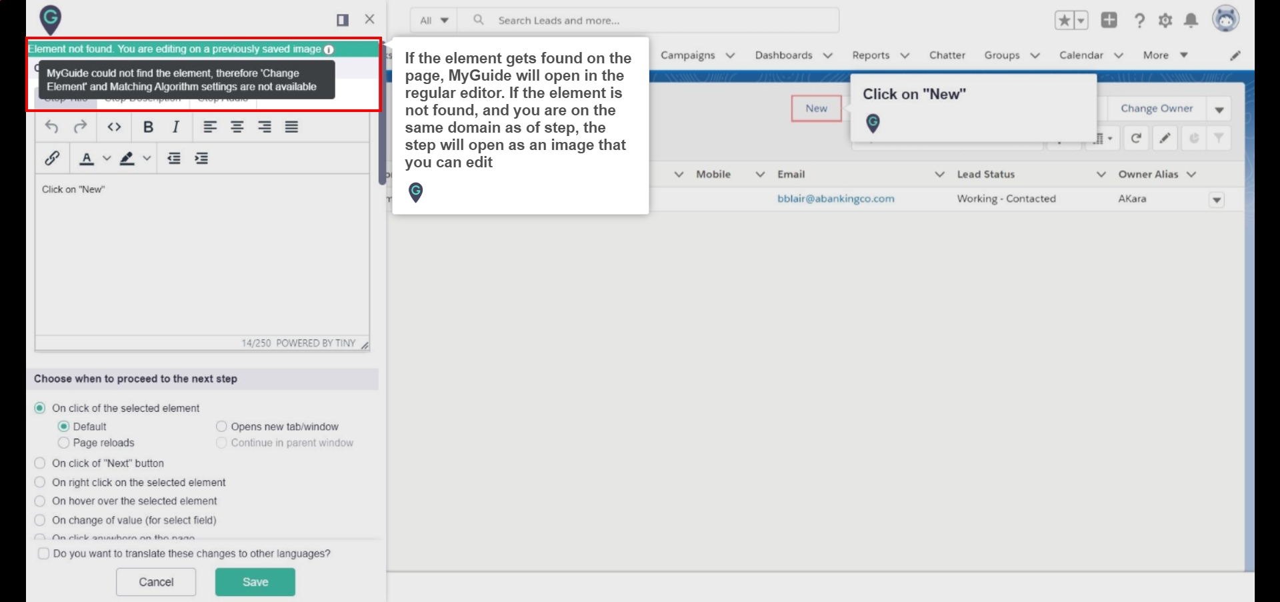This screenshot has width=1280, height=602.
Task: Open the table display options dropdown
Action: pyautogui.click(x=1103, y=138)
